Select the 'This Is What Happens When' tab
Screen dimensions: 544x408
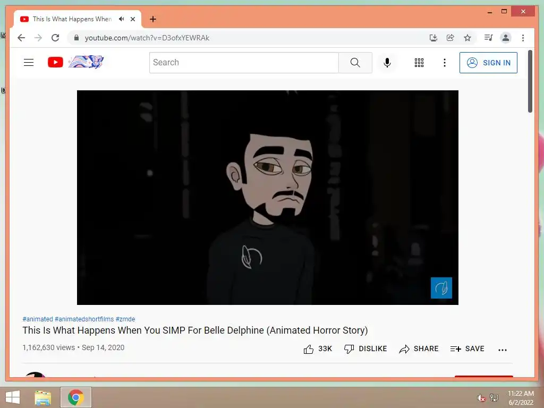click(72, 19)
